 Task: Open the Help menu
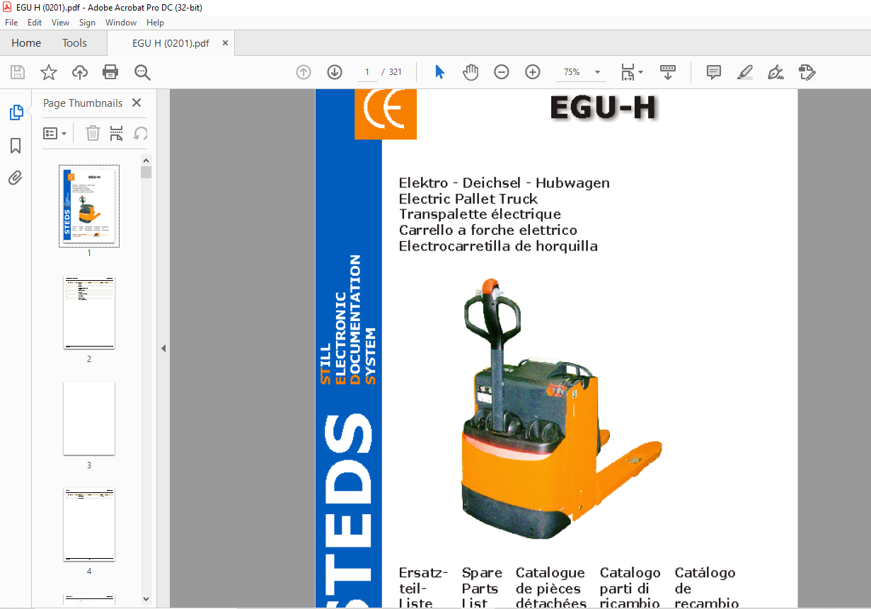click(155, 23)
